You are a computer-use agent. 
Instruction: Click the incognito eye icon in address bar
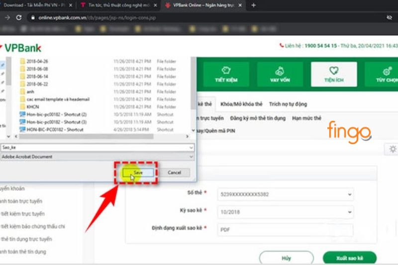pyautogui.click(x=389, y=17)
